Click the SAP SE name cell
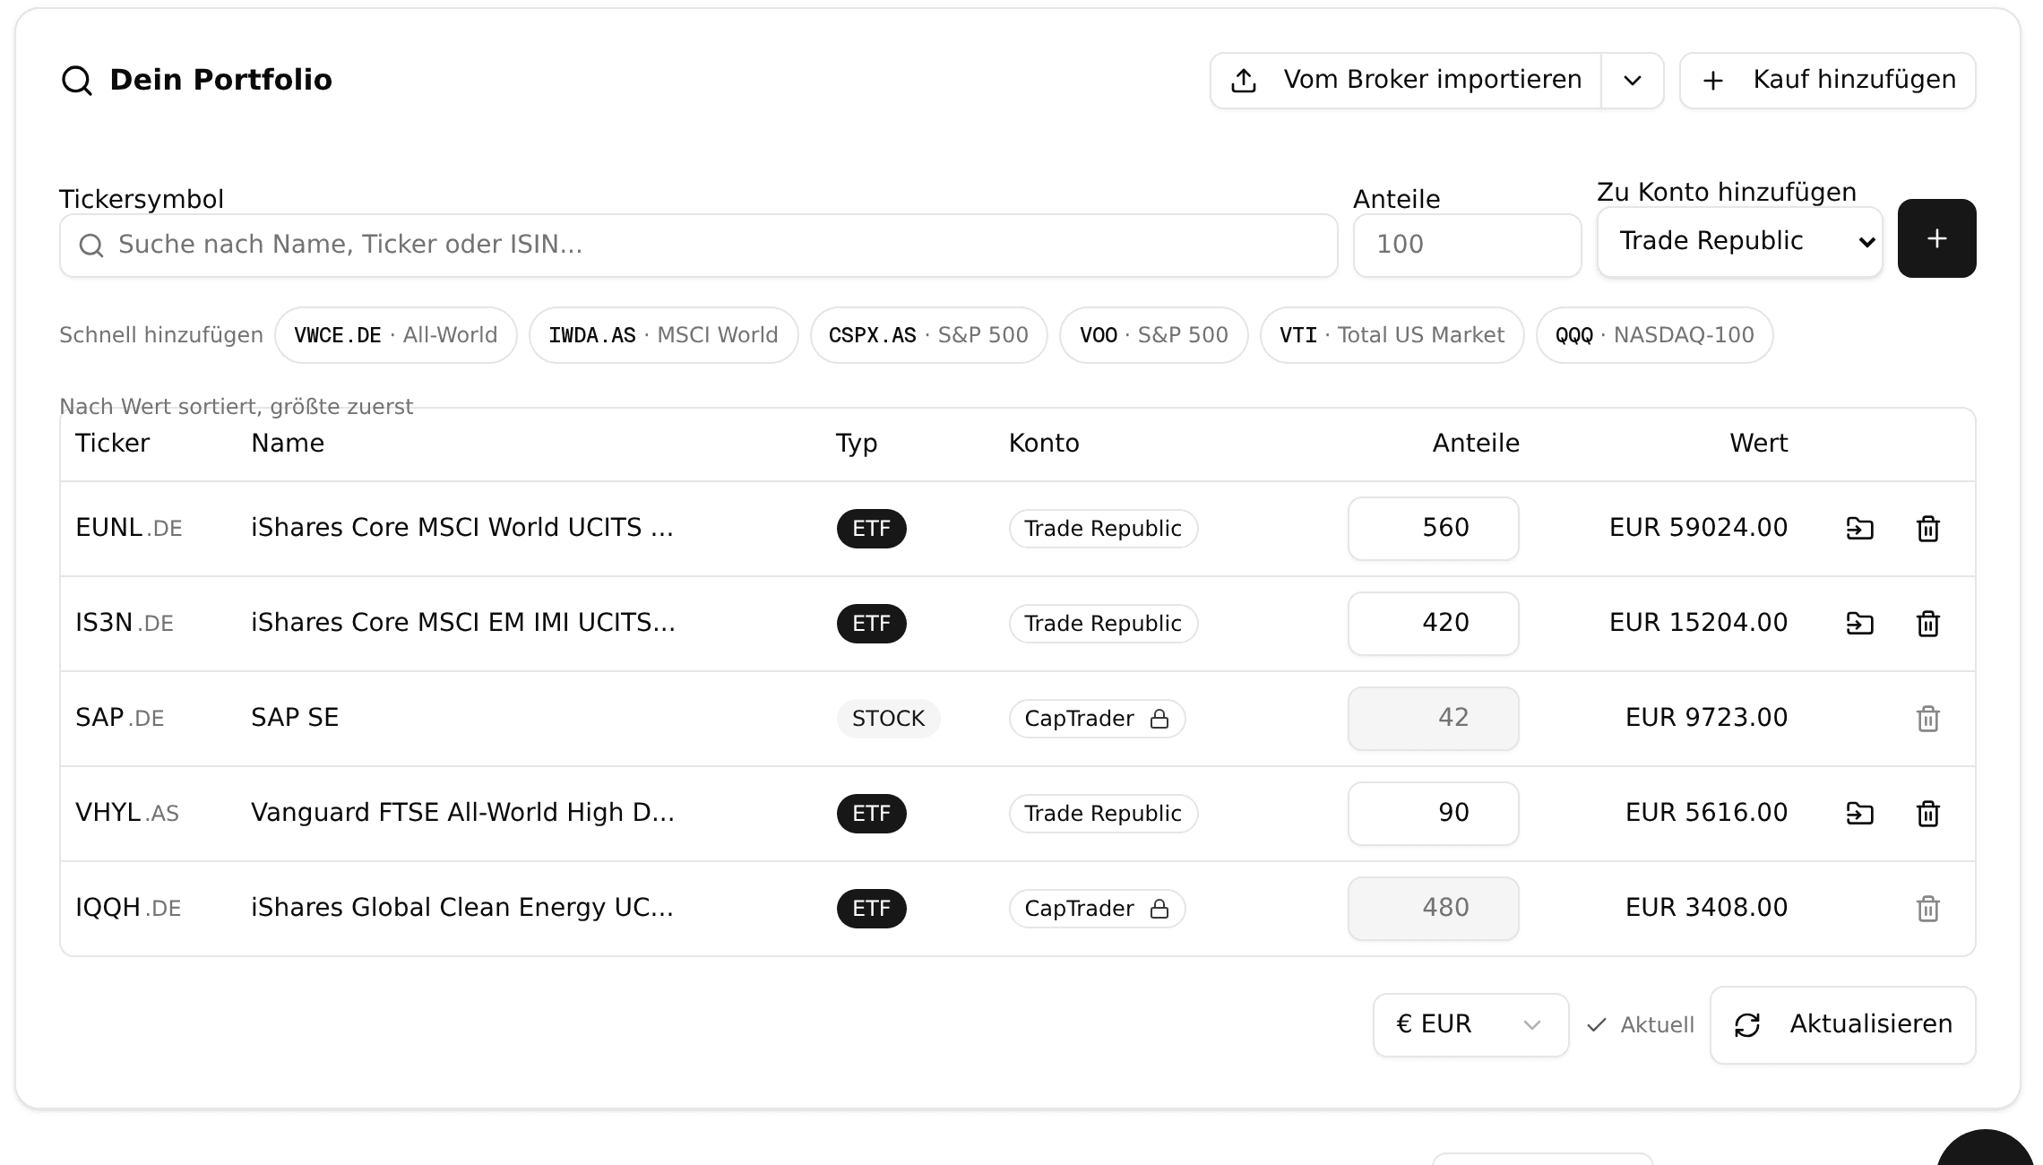Viewport: 2043px width, 1165px height. (x=295, y=718)
